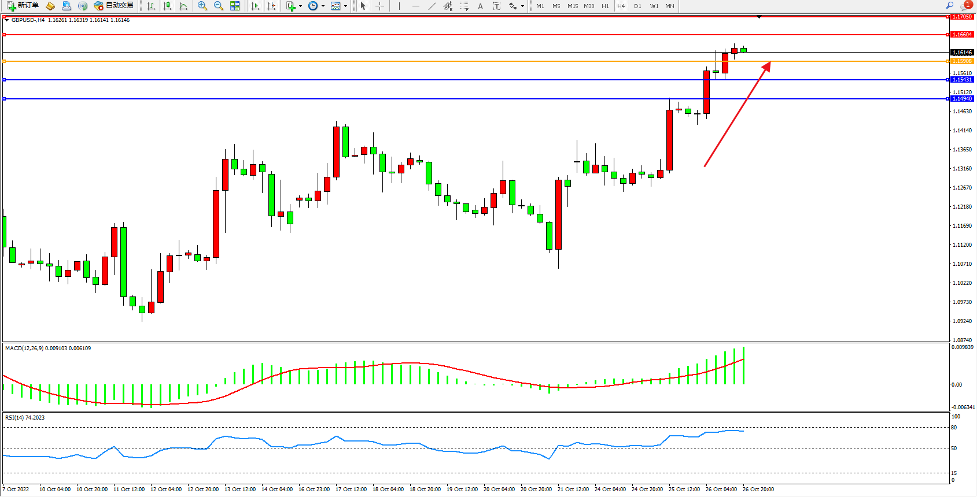Screen dimensions: 977x497
Task: Pick the vertical line drawing tool
Action: 399,6
